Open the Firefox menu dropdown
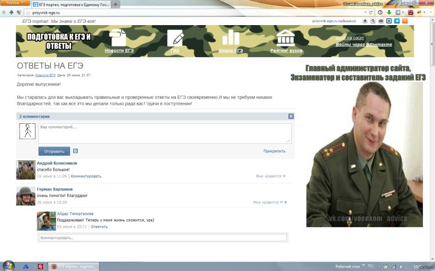 point(14,3)
